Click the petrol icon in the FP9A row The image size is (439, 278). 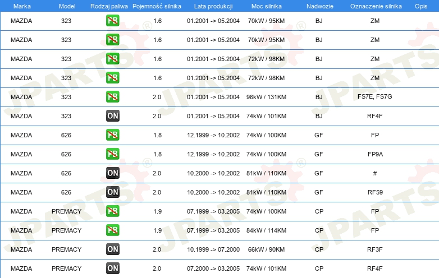coord(112,154)
